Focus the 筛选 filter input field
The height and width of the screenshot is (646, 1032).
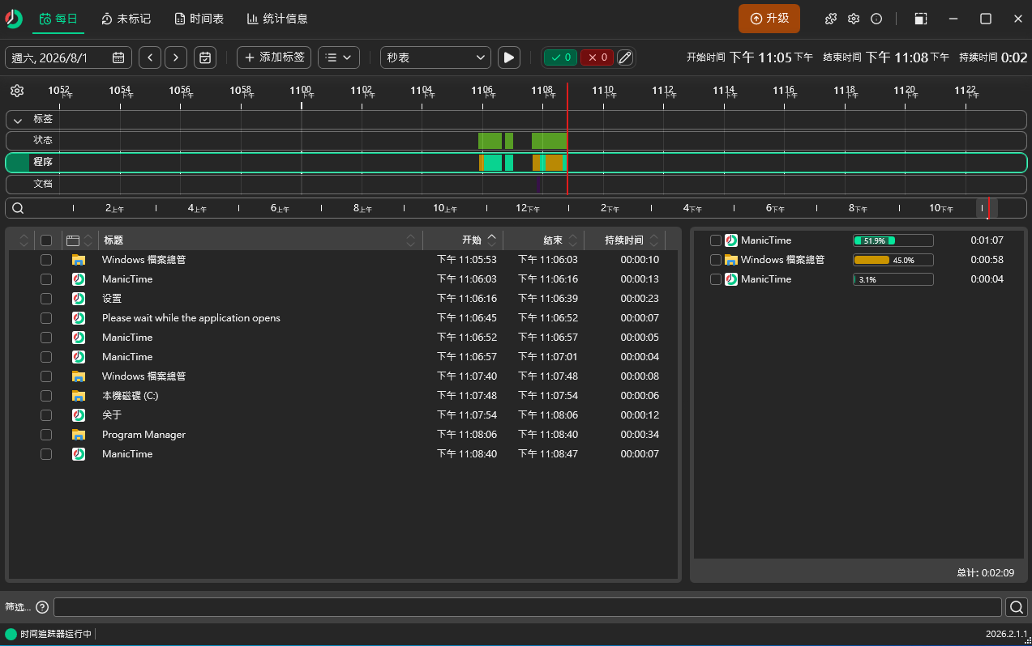528,607
